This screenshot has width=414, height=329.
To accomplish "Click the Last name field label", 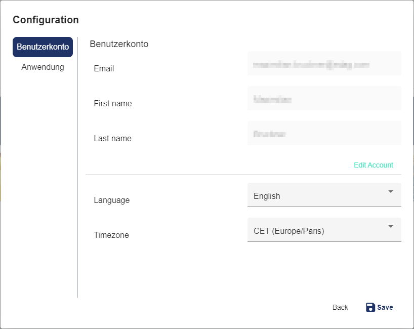I will click(x=112, y=139).
